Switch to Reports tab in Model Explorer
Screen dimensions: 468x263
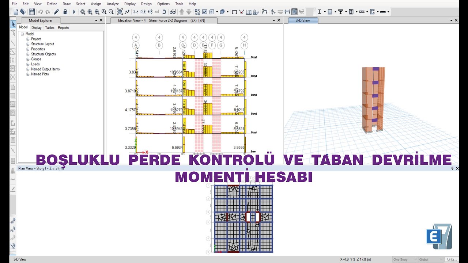tap(63, 27)
